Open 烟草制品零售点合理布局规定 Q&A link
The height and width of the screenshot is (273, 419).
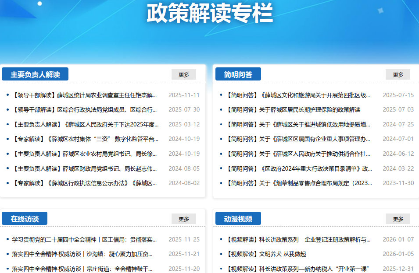pyautogui.click(x=298, y=183)
